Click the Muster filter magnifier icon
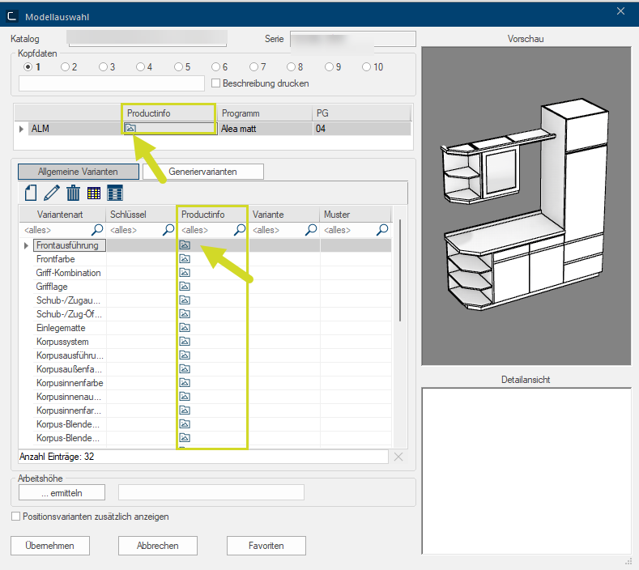The height and width of the screenshot is (570, 639). 381,230
